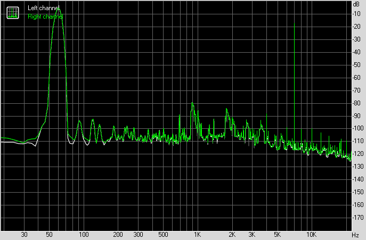Click the '300' frequency axis label
The height and width of the screenshot is (240, 366).
138,235
